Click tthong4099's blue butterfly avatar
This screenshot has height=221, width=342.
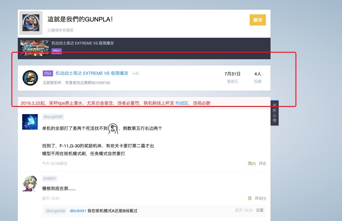[30, 122]
